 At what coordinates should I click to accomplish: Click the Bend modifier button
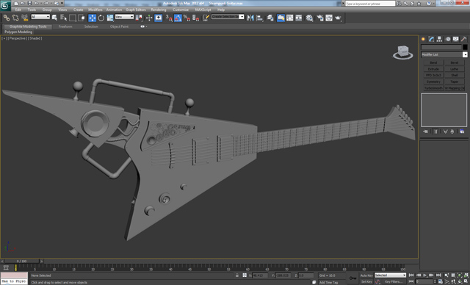(x=433, y=62)
